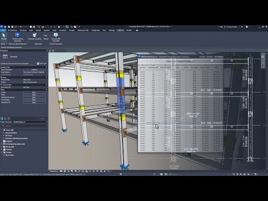Click the Fields Edit... button
Image resolution: width=268 pixels, height=201 pixels.
[34, 92]
